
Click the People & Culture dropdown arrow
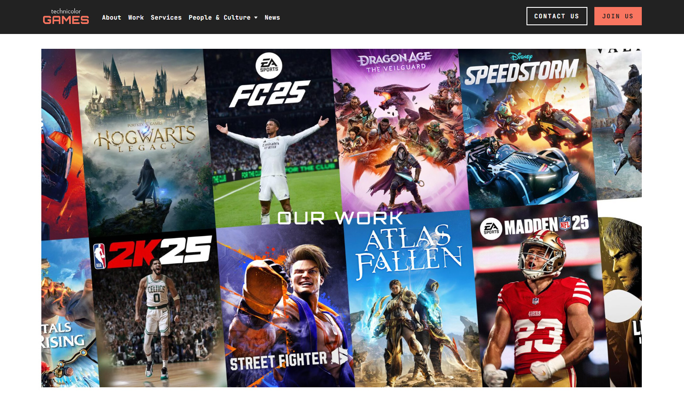tap(256, 18)
